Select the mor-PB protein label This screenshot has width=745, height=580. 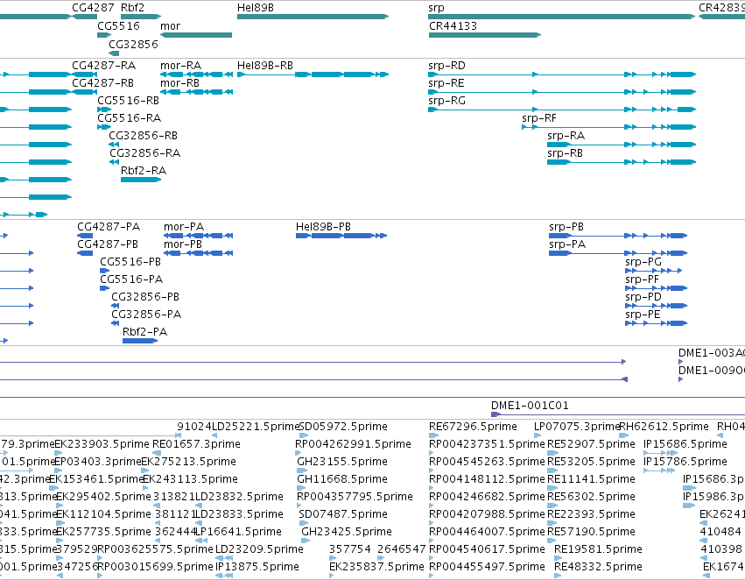click(x=183, y=244)
